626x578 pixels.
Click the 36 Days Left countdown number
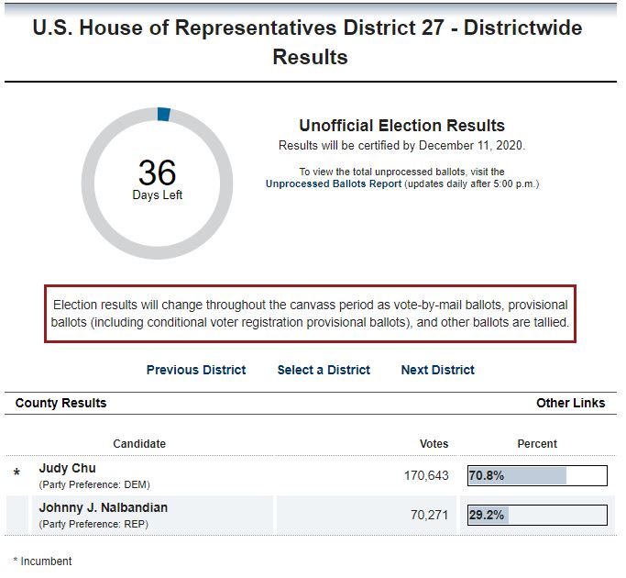(157, 172)
